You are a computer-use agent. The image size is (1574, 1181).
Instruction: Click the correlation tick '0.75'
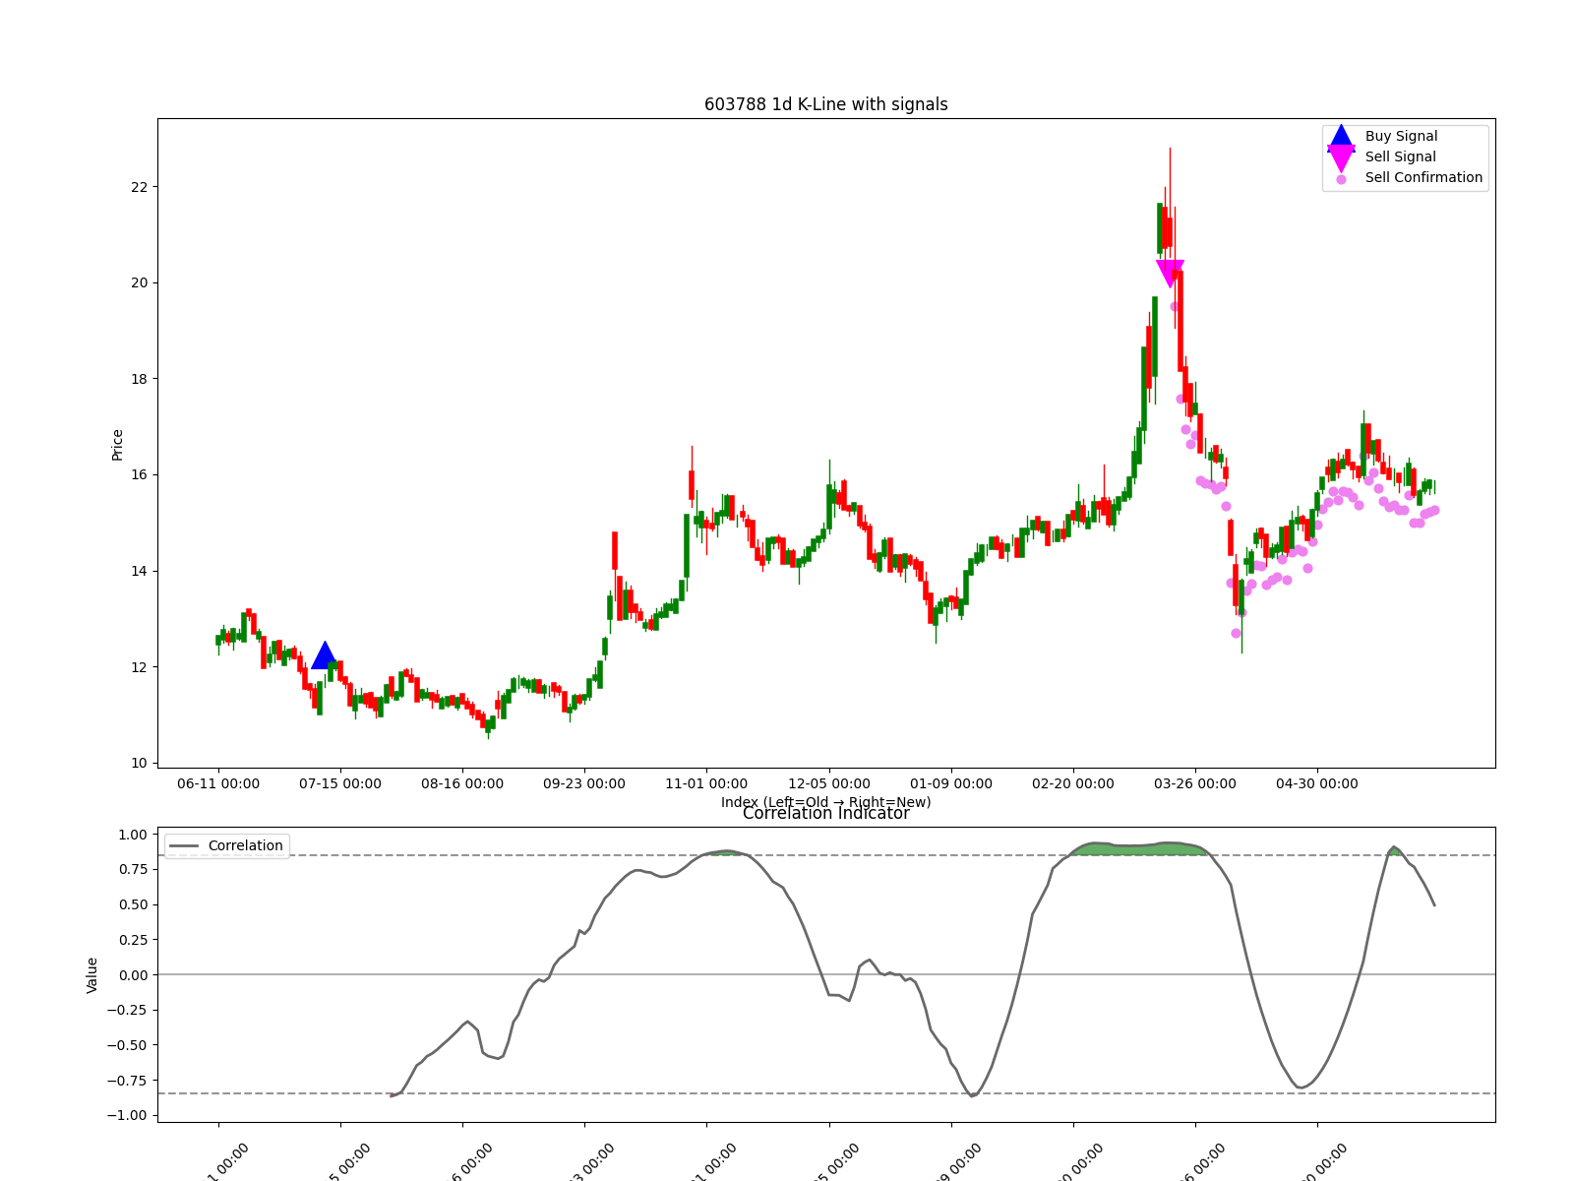133,870
